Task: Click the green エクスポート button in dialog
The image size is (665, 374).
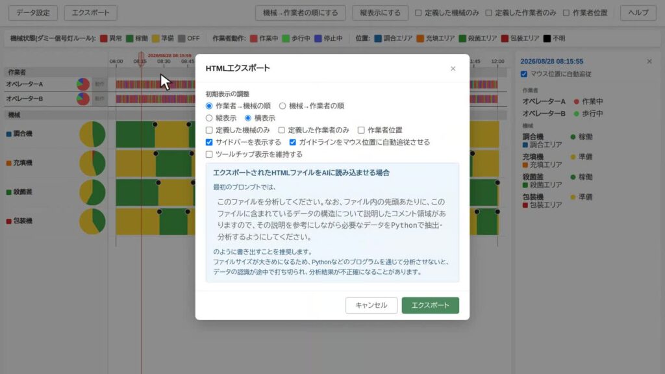Action: (430, 305)
